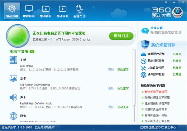Click the 声卡 speaker icon

(13, 97)
